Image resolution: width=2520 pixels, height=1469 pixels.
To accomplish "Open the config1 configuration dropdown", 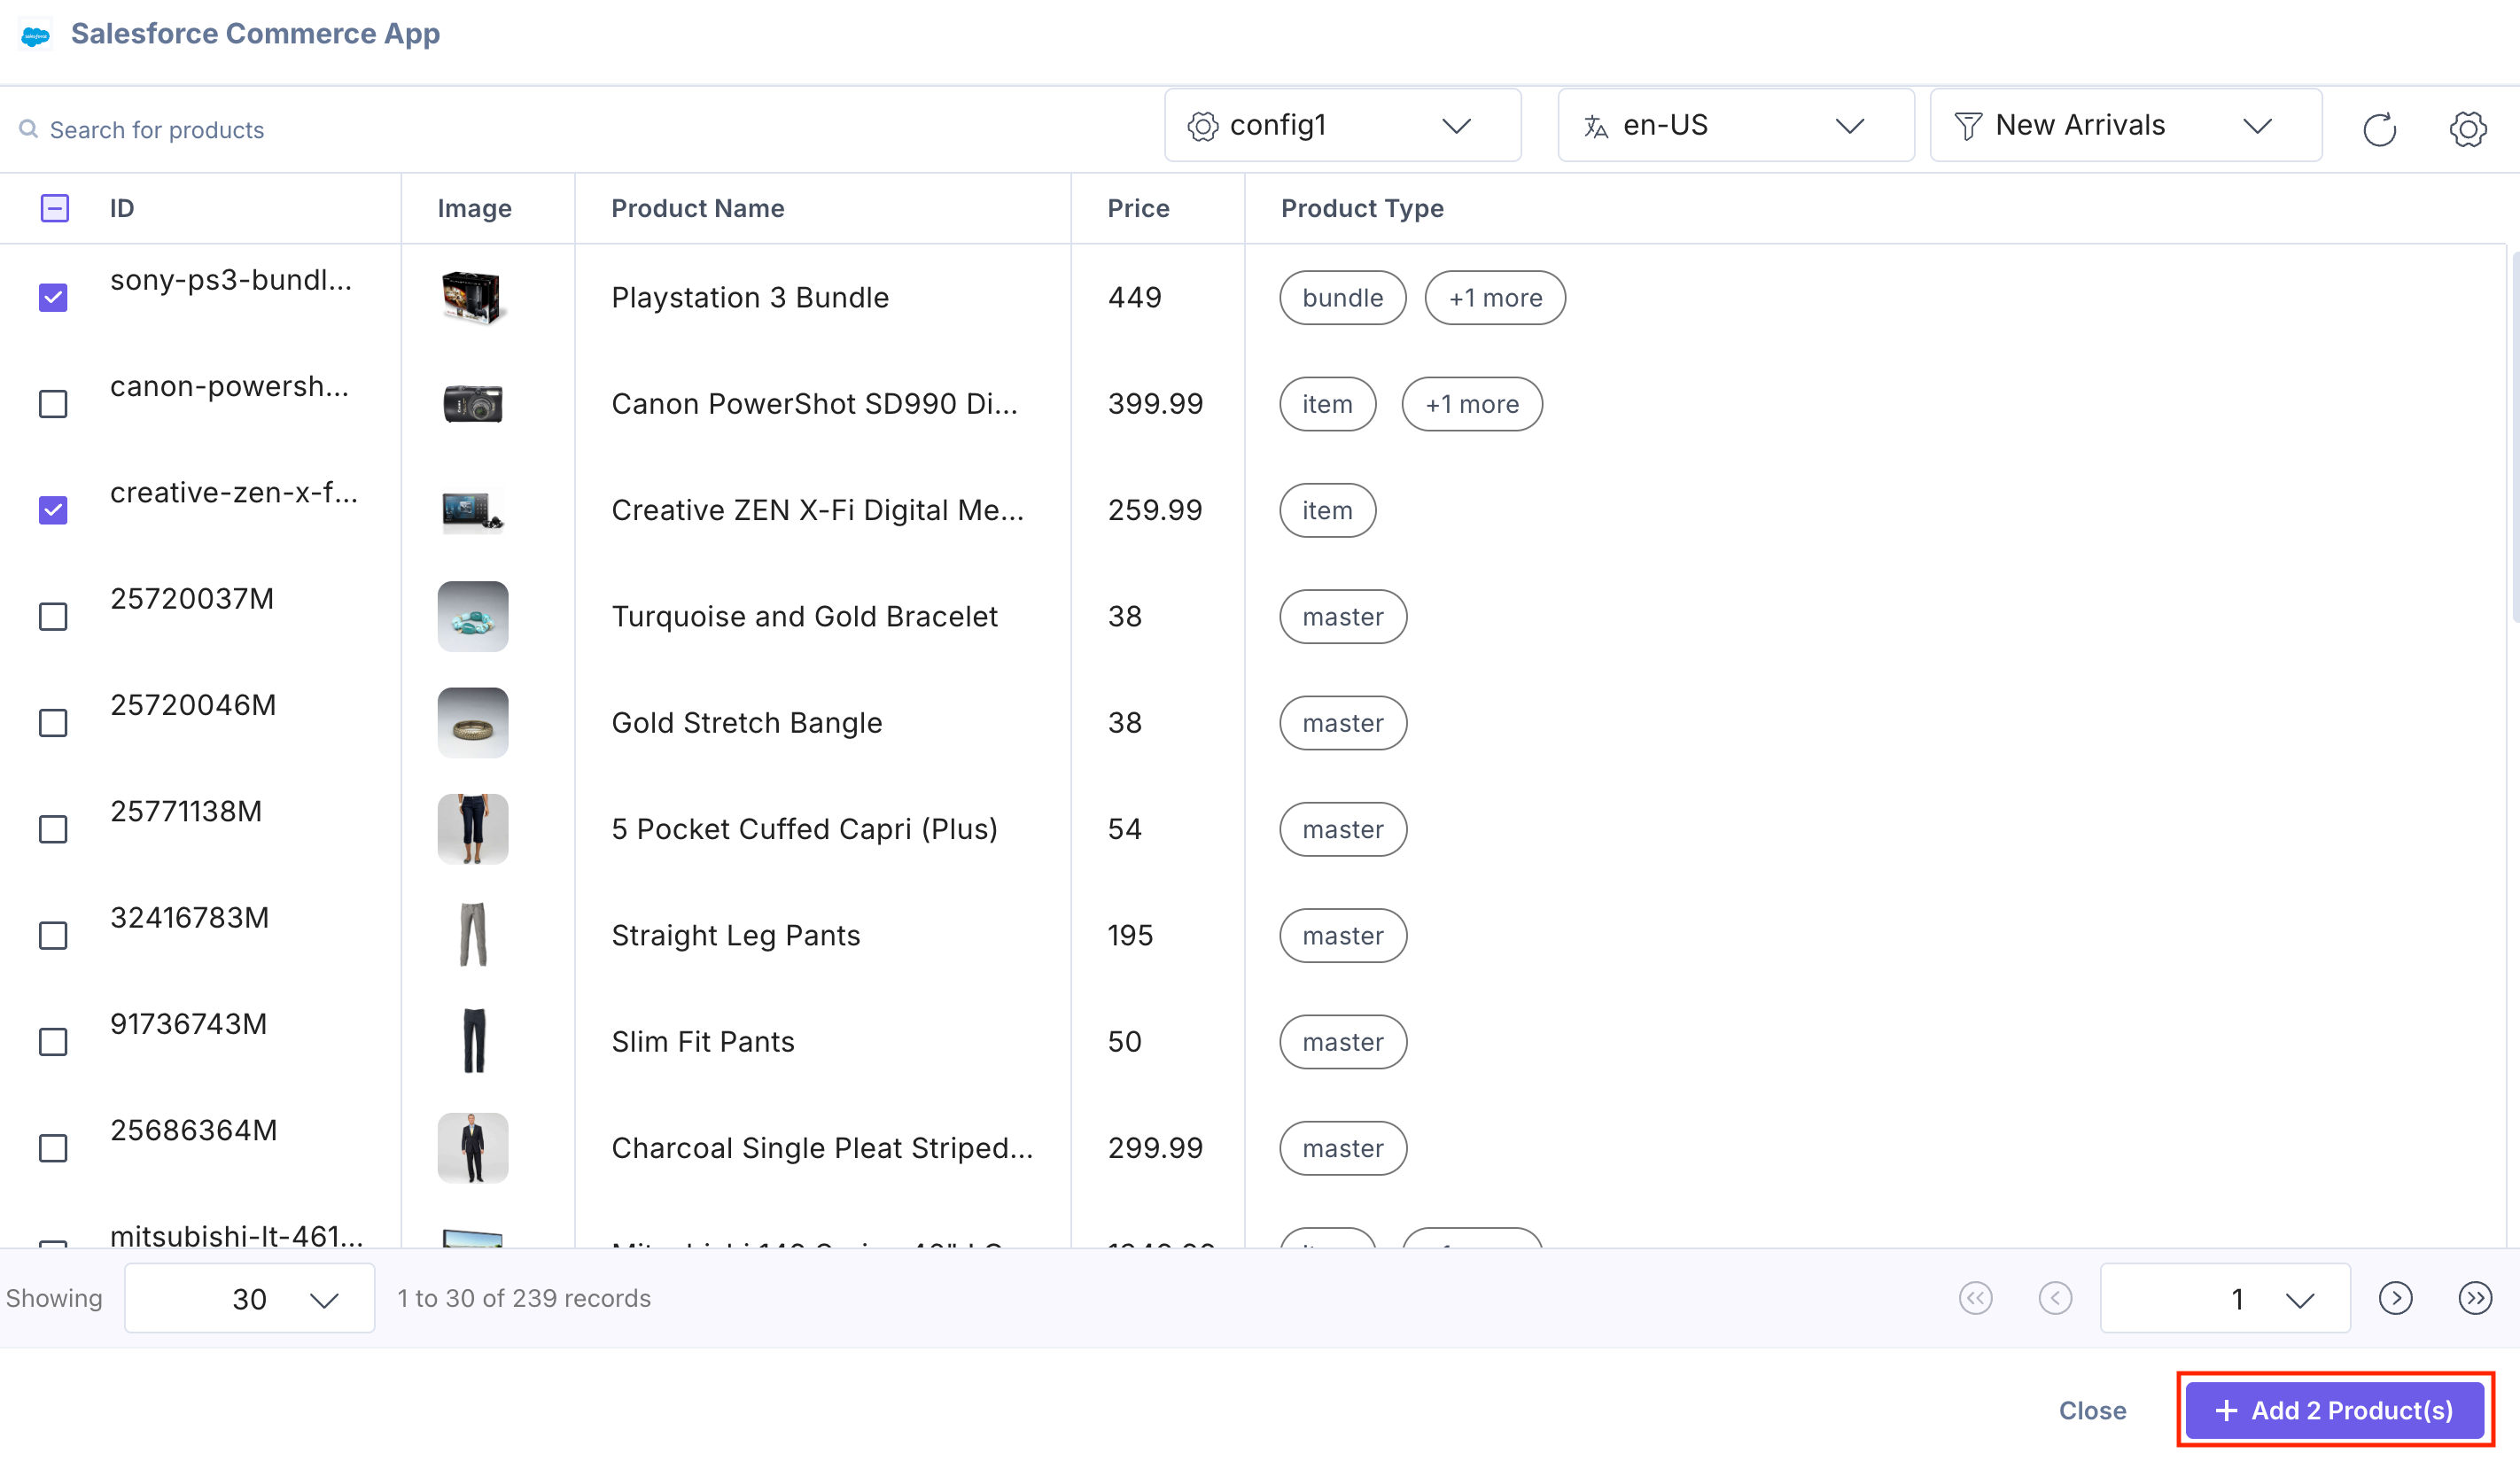I will [1342, 125].
